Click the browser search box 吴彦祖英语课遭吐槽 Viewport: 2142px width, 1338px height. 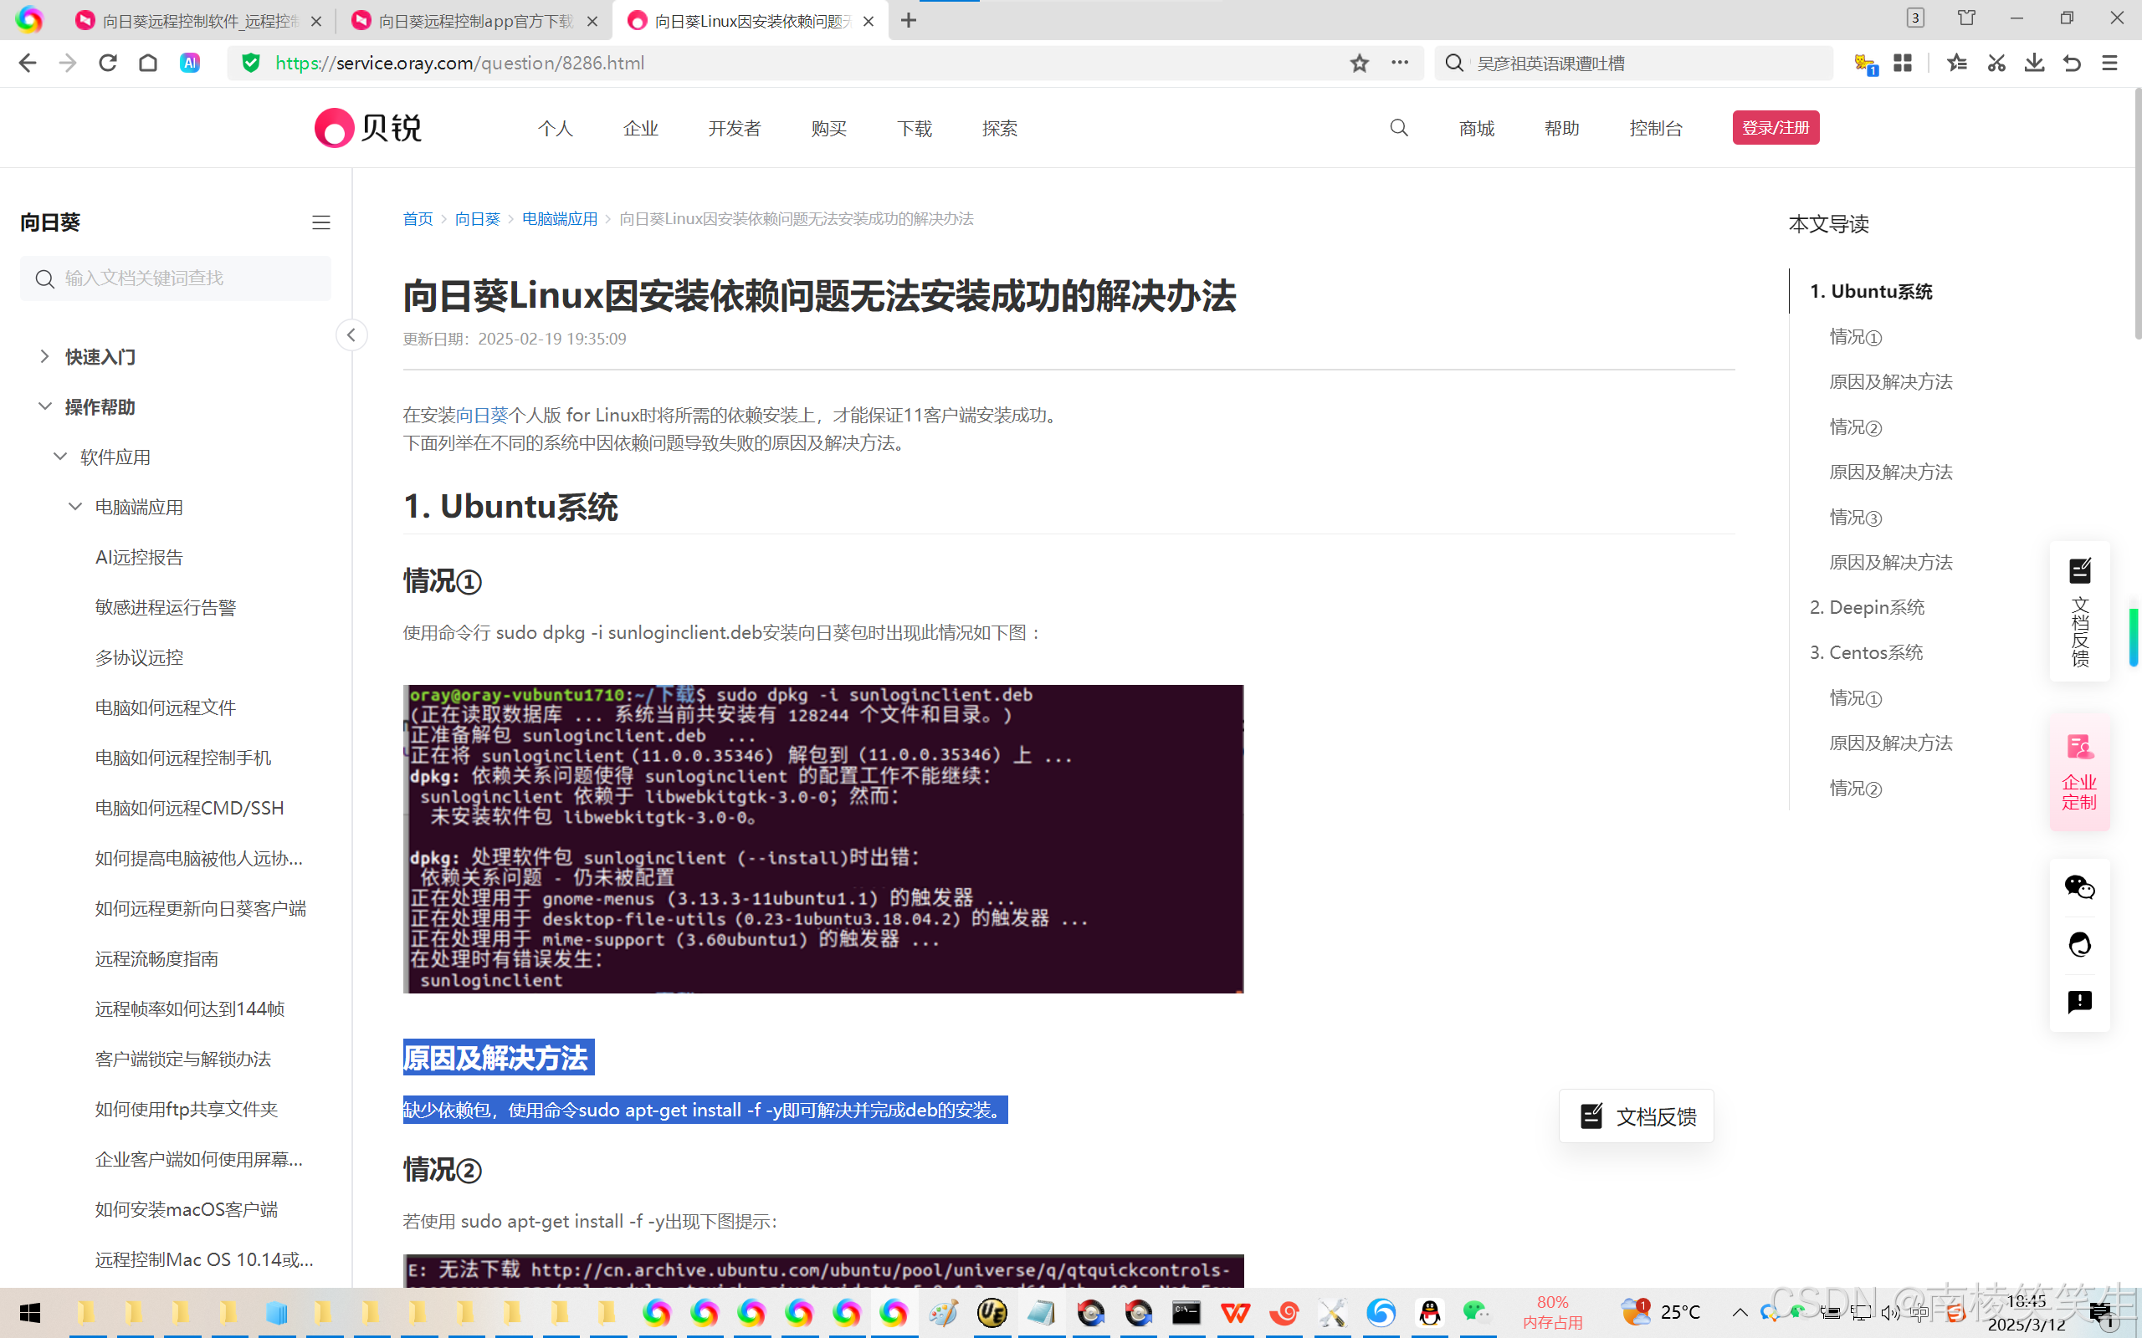[1633, 63]
